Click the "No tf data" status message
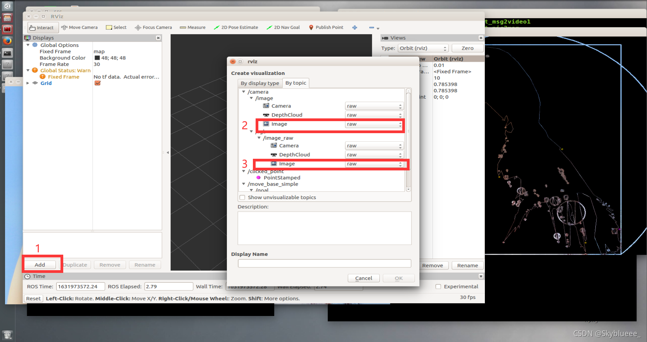Viewport: 647px width, 342px height. [x=126, y=77]
